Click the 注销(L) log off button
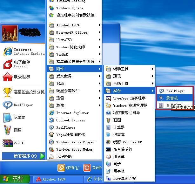Image resolution: width=195 pixels, height=184 pixels. click(x=68, y=168)
